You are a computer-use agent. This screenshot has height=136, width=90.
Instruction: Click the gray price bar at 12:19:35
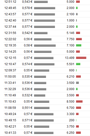click(x=45, y=45)
